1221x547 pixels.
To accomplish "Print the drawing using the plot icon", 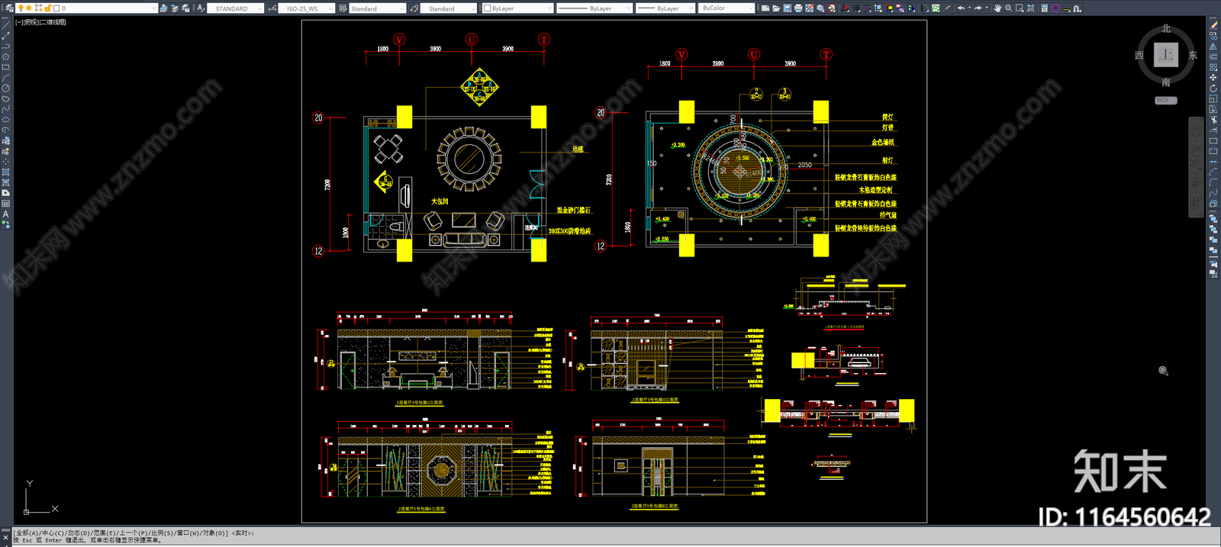I will (798, 8).
